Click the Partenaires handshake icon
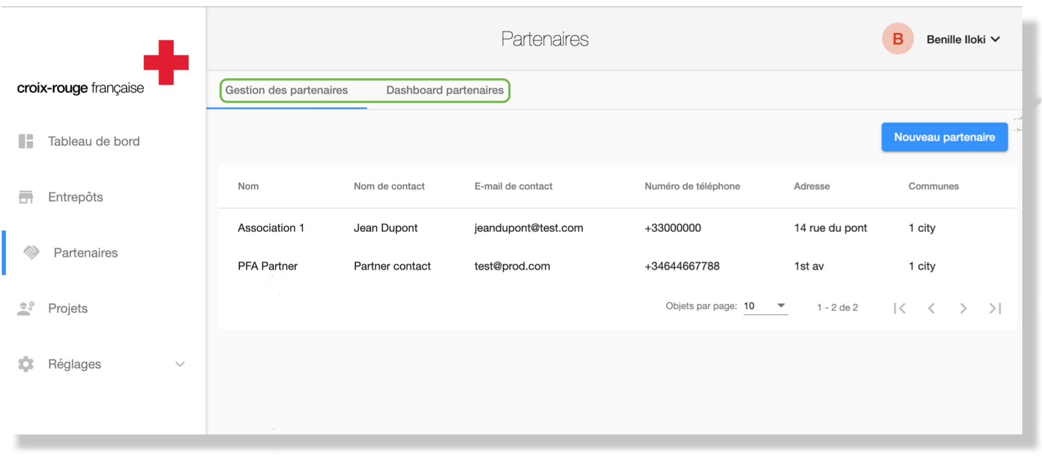The height and width of the screenshot is (460, 1042). pos(31,253)
